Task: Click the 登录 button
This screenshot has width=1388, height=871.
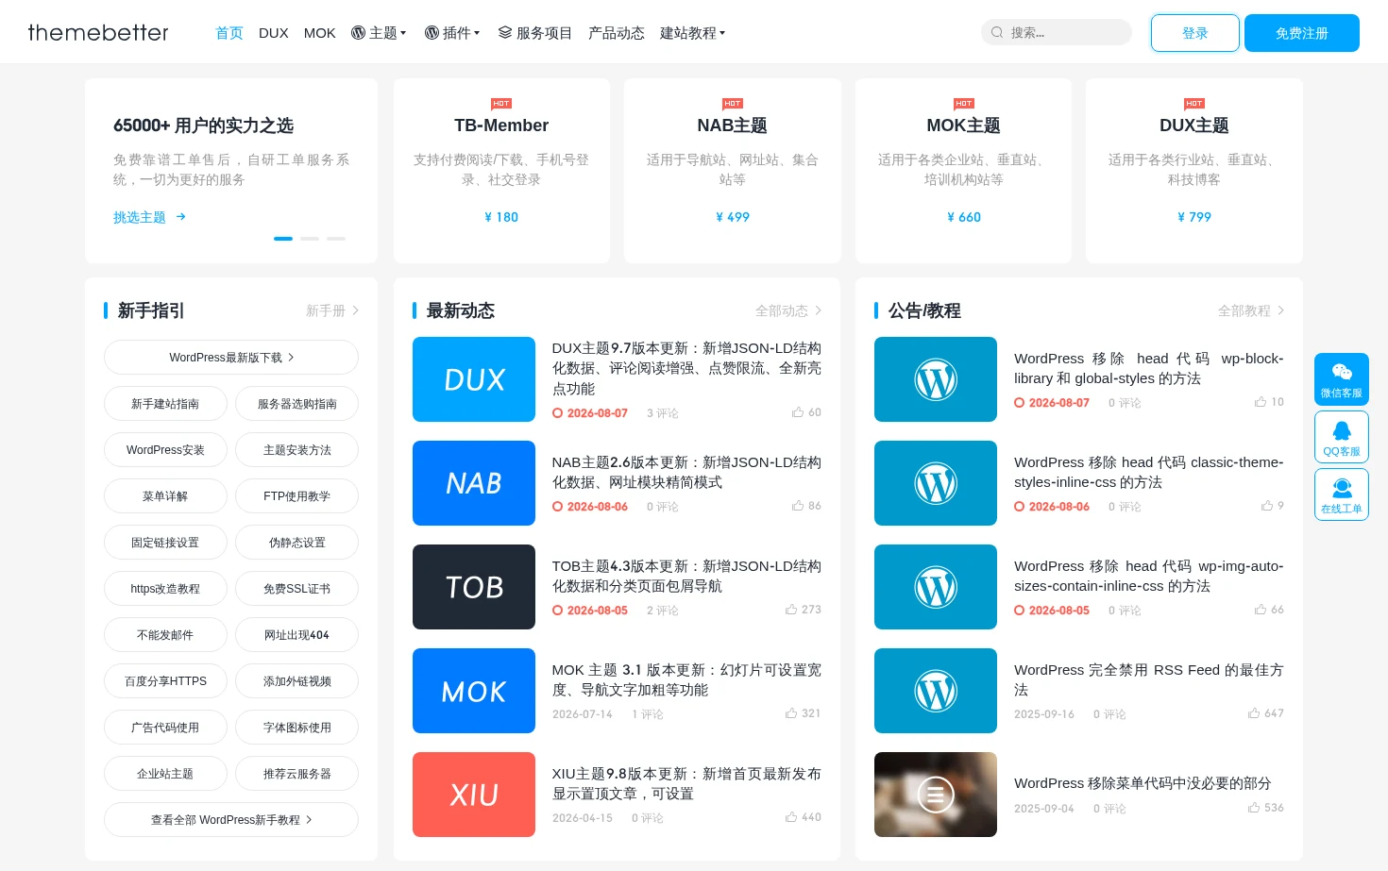Action: [1195, 33]
